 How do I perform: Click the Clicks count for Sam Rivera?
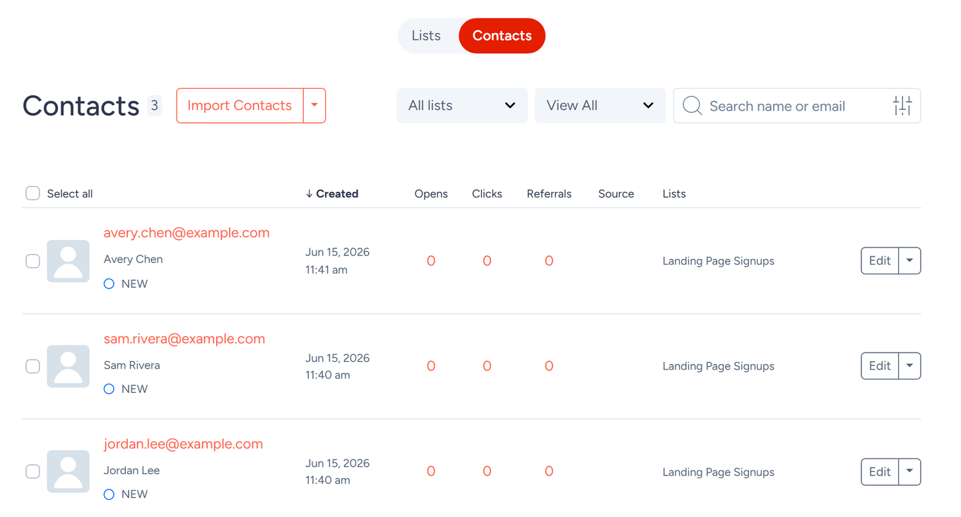[x=487, y=366]
